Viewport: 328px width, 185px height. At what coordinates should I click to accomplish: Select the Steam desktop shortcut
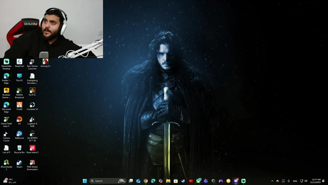coord(19,164)
